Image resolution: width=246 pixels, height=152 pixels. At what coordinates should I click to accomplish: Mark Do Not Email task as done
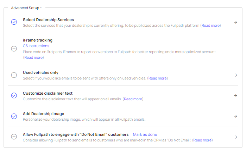pyautogui.click(x=145, y=134)
